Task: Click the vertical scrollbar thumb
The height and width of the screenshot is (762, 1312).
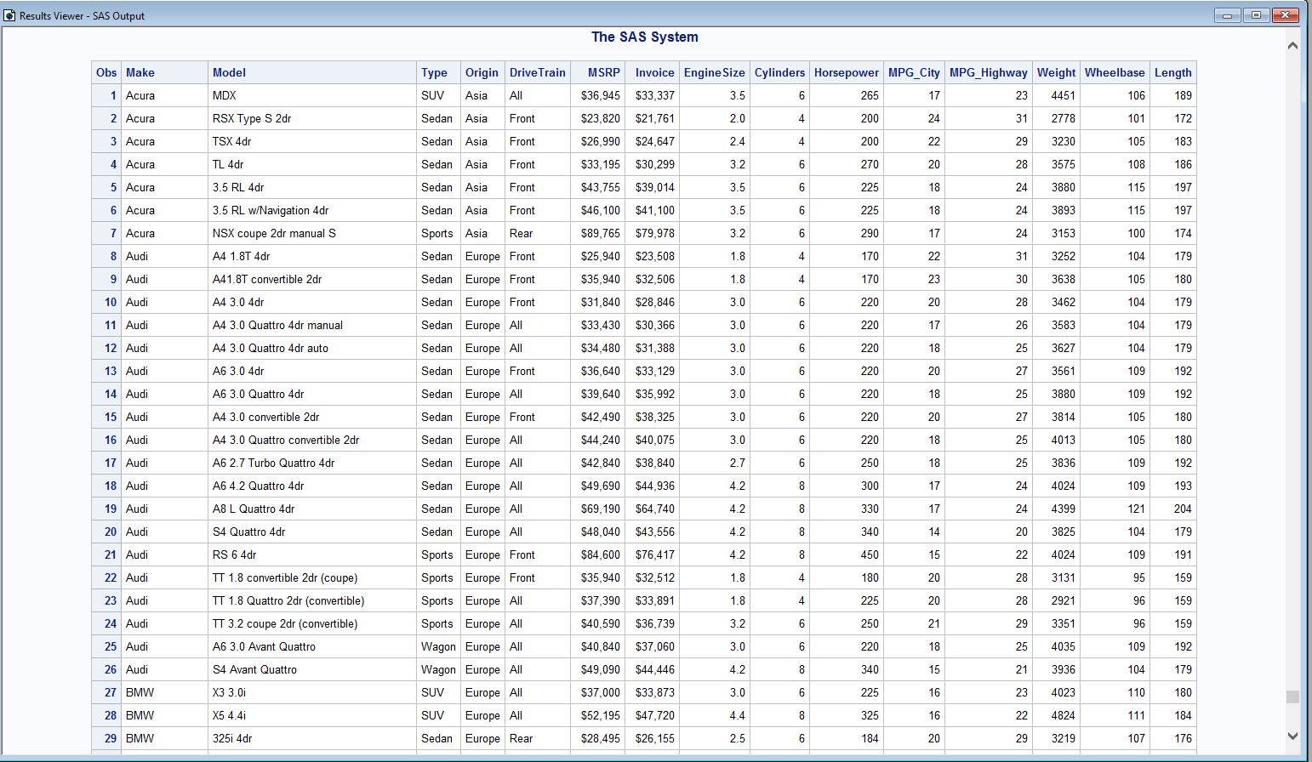Action: coord(1292,697)
